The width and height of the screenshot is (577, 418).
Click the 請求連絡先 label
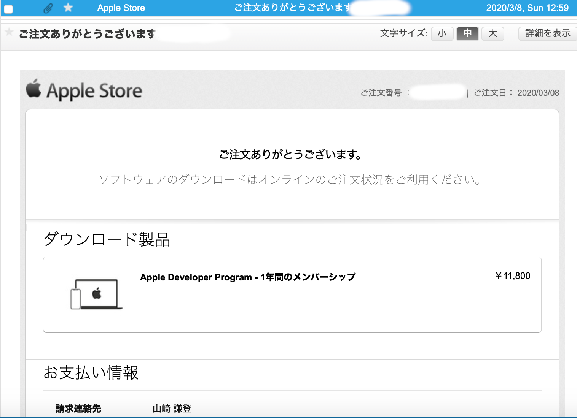coord(78,408)
